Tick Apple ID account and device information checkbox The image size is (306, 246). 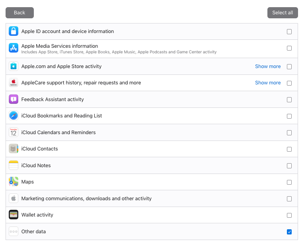(x=289, y=31)
